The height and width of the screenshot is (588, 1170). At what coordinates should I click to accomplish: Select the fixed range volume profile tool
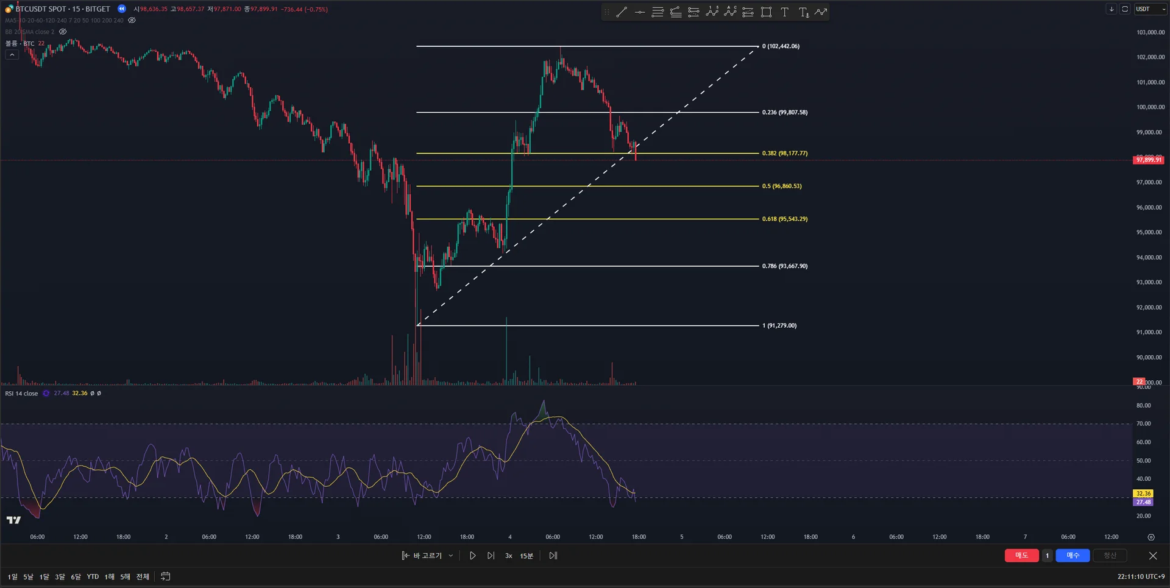[693, 12]
